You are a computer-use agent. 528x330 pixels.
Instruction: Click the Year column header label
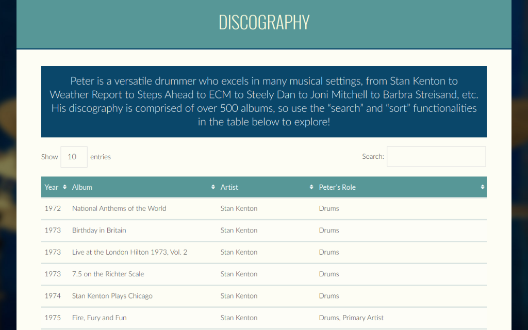pyautogui.click(x=51, y=187)
